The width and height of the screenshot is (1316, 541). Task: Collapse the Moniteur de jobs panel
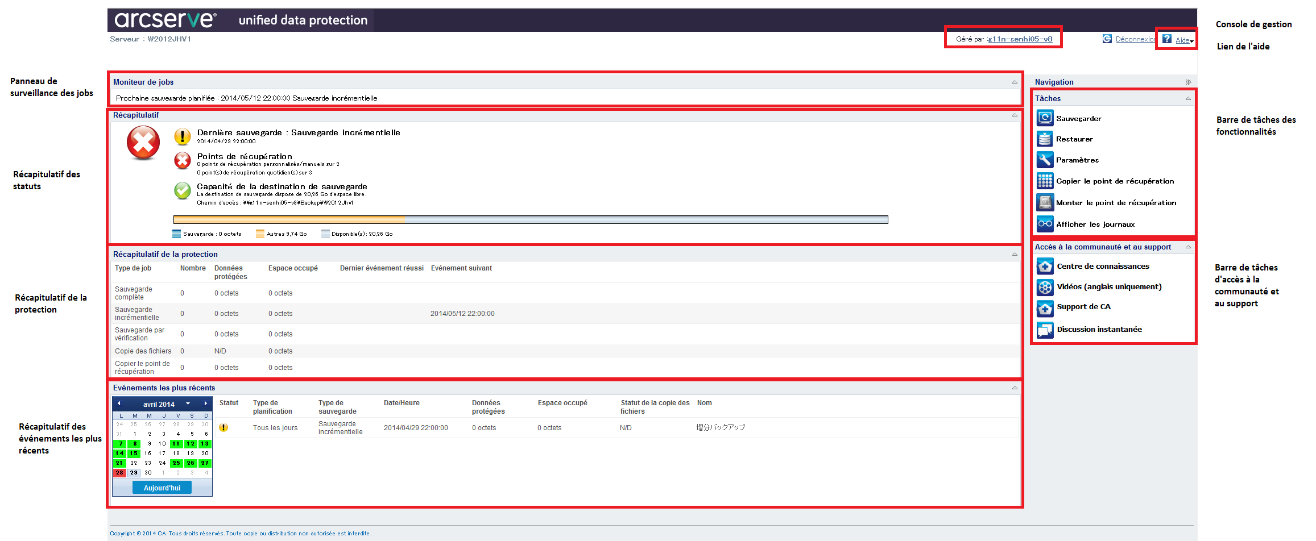point(1015,82)
